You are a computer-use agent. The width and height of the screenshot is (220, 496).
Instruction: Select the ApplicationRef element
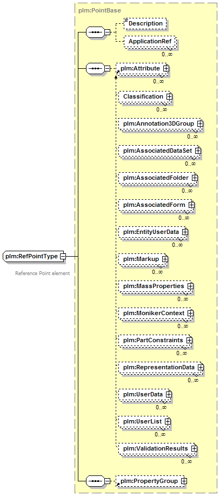point(149,42)
